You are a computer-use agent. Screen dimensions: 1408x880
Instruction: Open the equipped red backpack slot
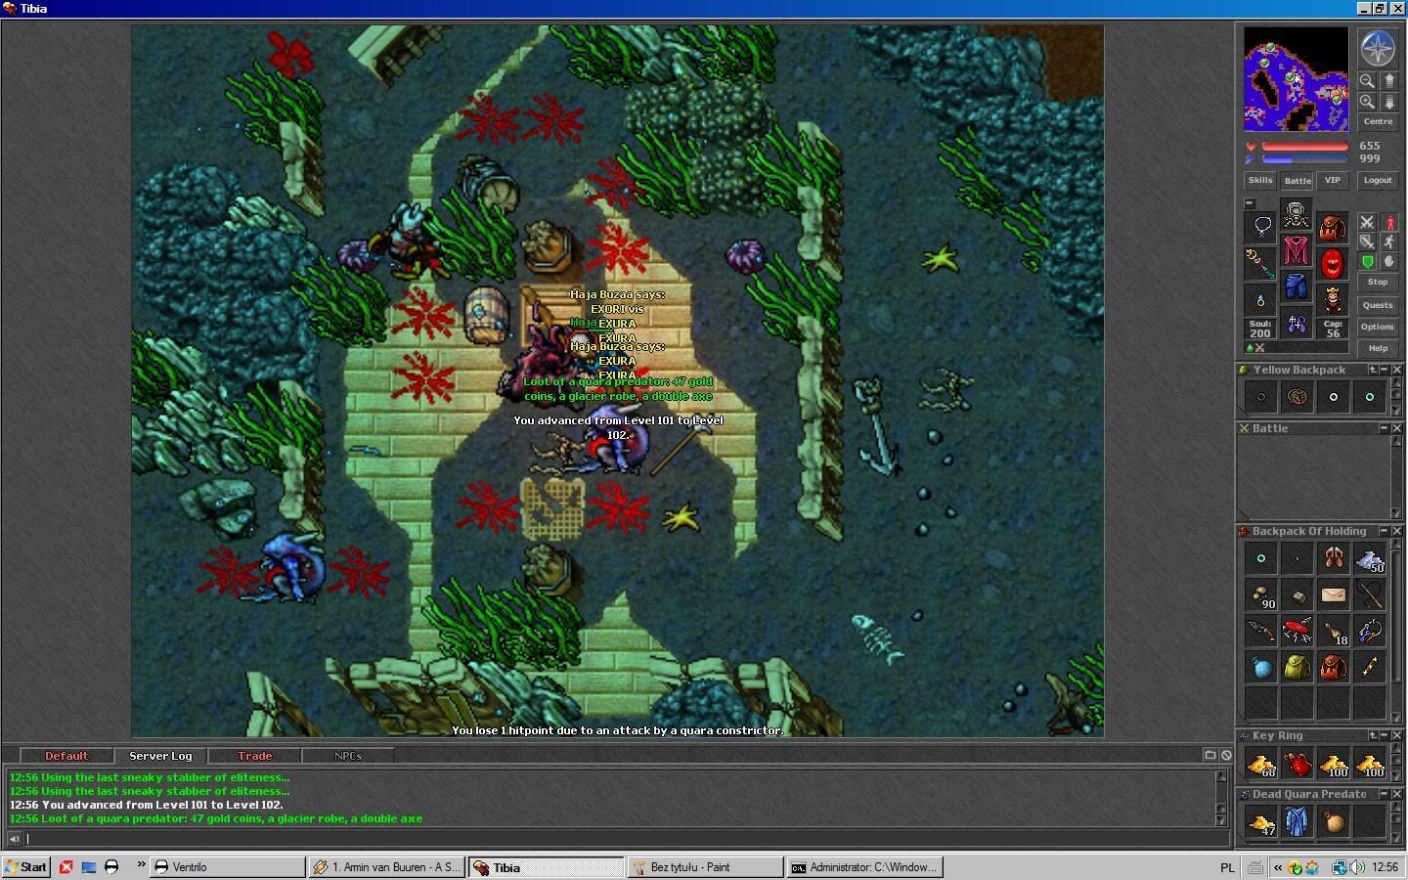pyautogui.click(x=1333, y=227)
